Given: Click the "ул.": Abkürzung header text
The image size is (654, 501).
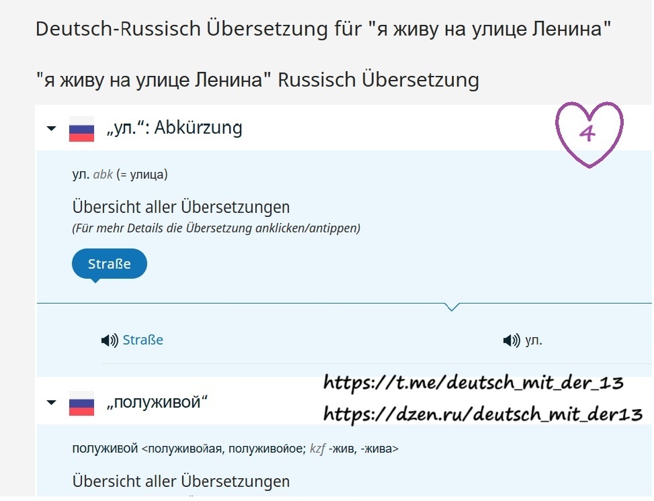Looking at the screenshot, I should (x=175, y=128).
